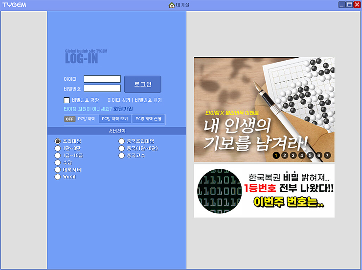Go to banner slide 4 indicator
The width and height of the screenshot is (362, 270).
pos(302,156)
